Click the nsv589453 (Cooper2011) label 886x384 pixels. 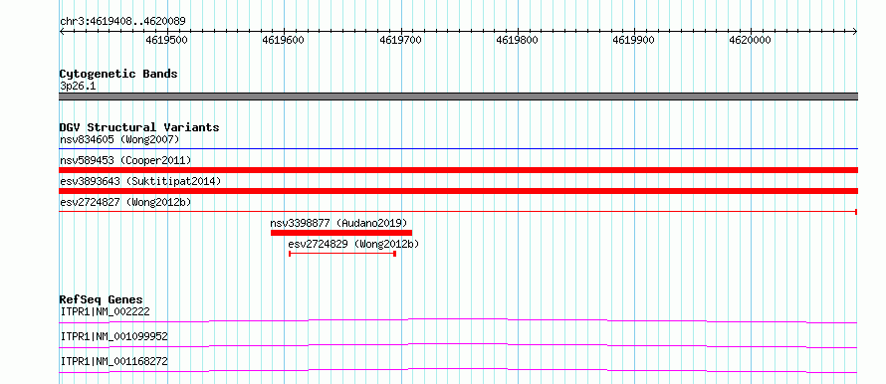click(x=125, y=160)
